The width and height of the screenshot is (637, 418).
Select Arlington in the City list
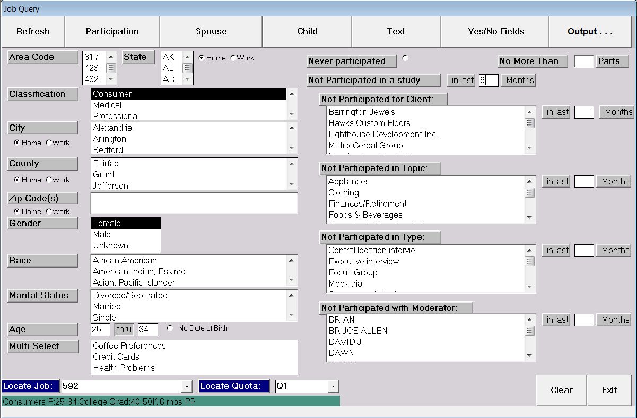(x=189, y=139)
